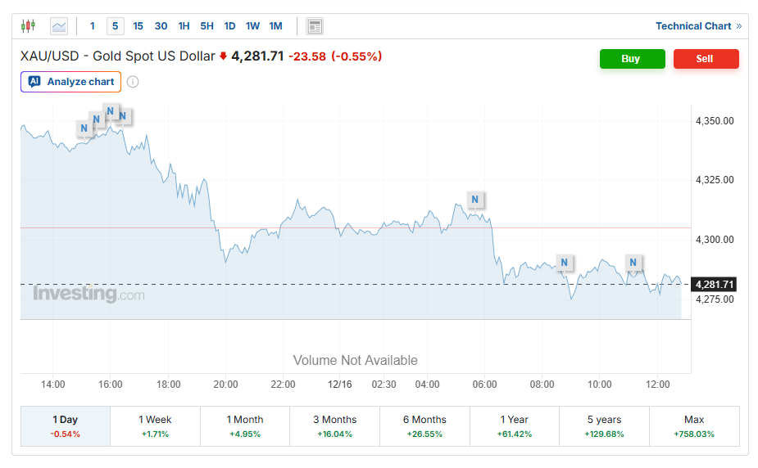Open the news table icon in toolbar
This screenshot has height=468, width=758.
click(315, 26)
